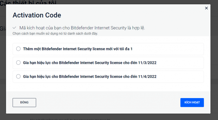The height and width of the screenshot is (120, 218).
Task: Click the 'Chọn cách bạn muốn sử dụng' hint
Action: 55,33
